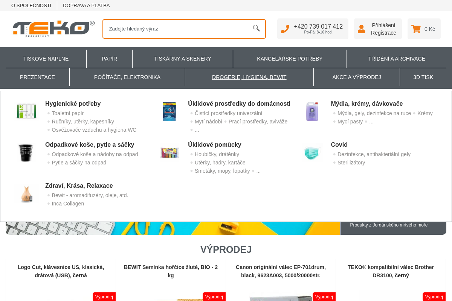Select Odpadkové koše a nádoby na odpad
This screenshot has width=452, height=301.
(95, 154)
